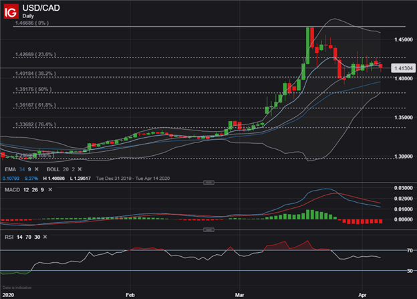This screenshot has height=299, width=417.
Task: Click the 1.33682 (76.4%) Fibonacci label
Action: click(x=35, y=124)
